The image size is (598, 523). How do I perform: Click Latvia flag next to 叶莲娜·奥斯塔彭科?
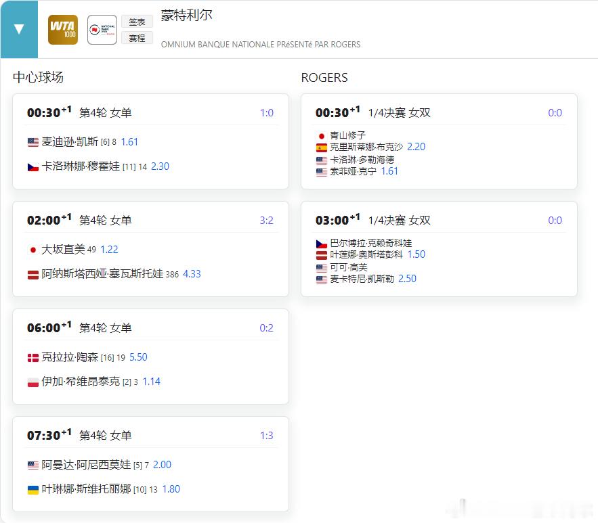pos(322,255)
